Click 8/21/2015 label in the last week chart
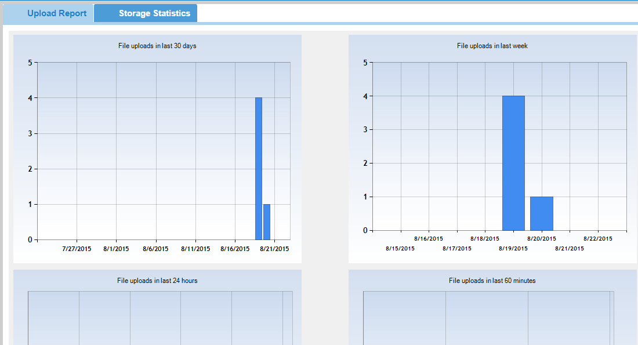The height and width of the screenshot is (345, 638). click(x=570, y=249)
